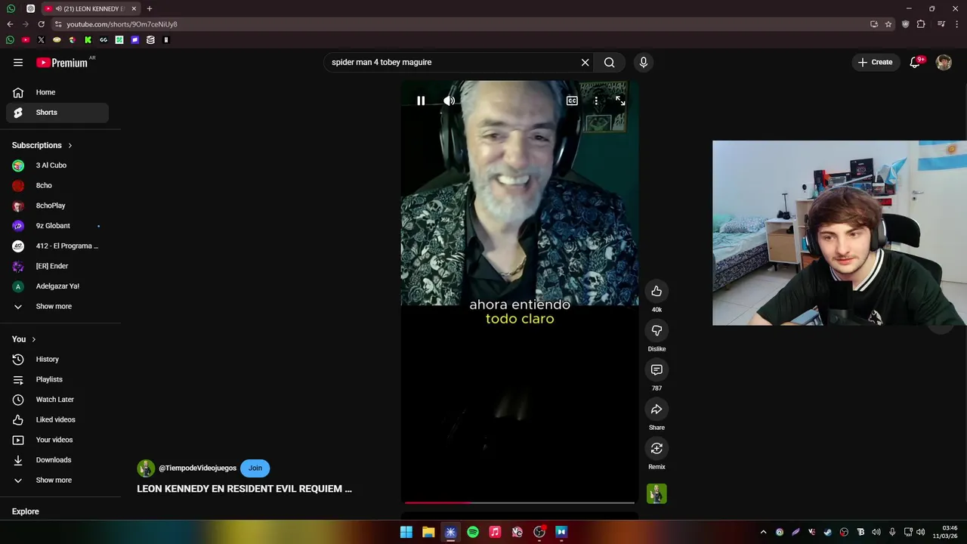Open the browser extensions puzzle icon
This screenshot has height=544, width=967.
pos(921,24)
